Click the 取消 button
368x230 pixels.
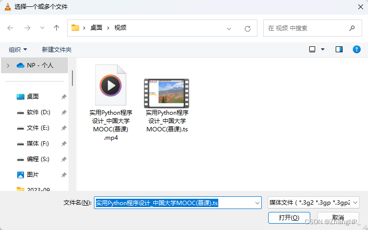pyautogui.click(x=338, y=218)
